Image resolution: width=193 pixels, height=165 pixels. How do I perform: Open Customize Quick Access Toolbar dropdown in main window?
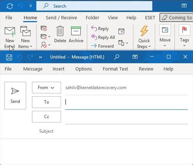coord(31,6)
